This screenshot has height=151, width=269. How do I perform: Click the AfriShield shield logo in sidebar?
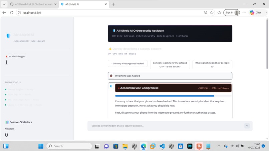tap(8, 36)
